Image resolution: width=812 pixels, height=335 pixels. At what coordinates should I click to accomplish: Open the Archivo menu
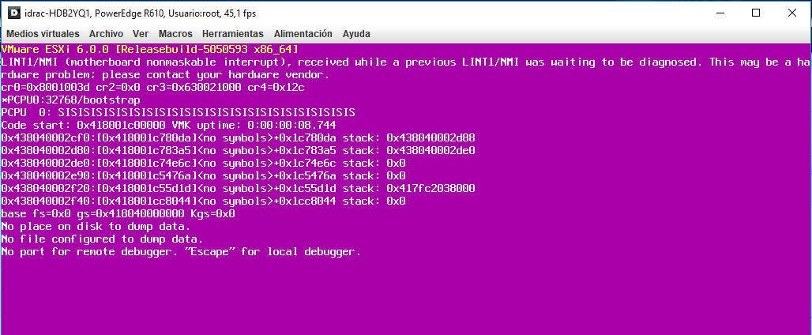[x=106, y=34]
